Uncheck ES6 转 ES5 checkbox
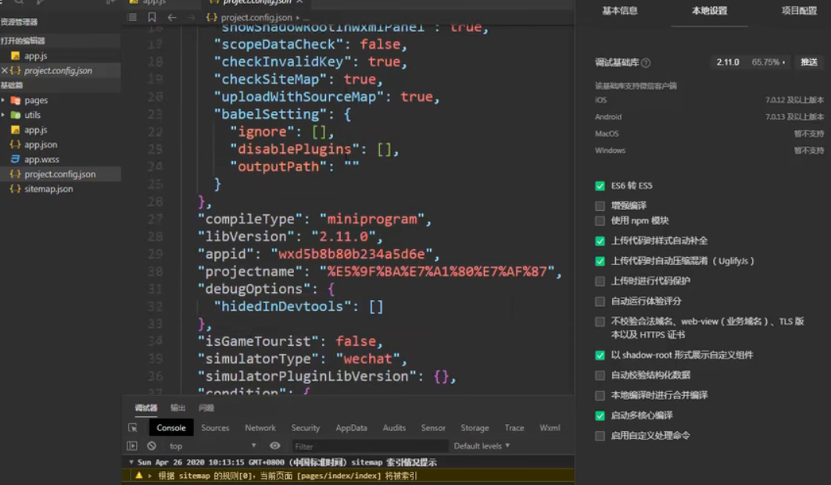 [600, 186]
